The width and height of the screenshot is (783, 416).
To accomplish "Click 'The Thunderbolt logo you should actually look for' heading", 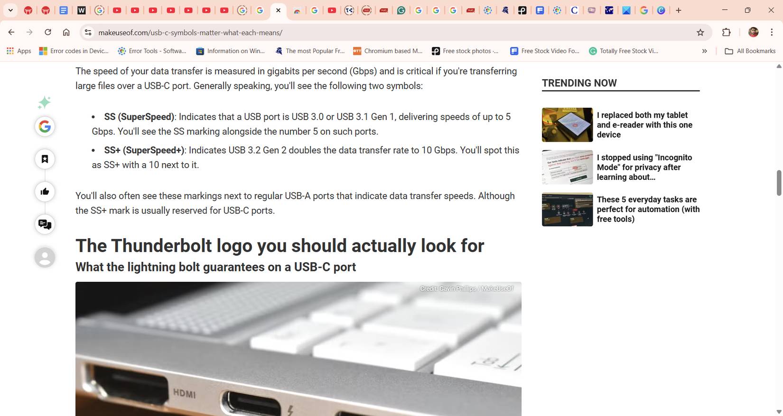I will click(x=280, y=246).
